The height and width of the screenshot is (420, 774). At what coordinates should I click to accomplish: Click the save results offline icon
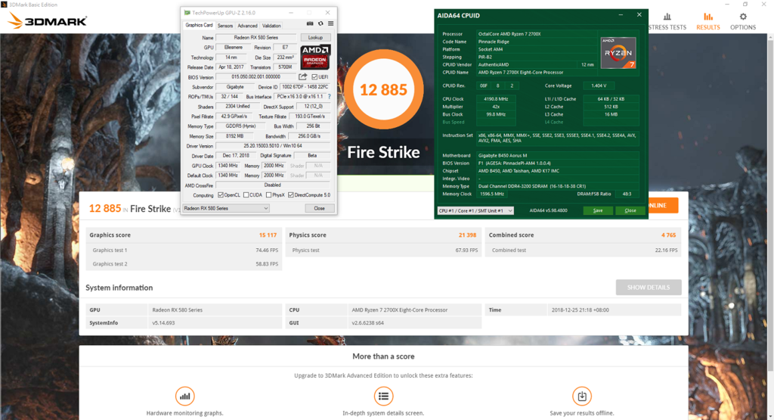tap(582, 396)
